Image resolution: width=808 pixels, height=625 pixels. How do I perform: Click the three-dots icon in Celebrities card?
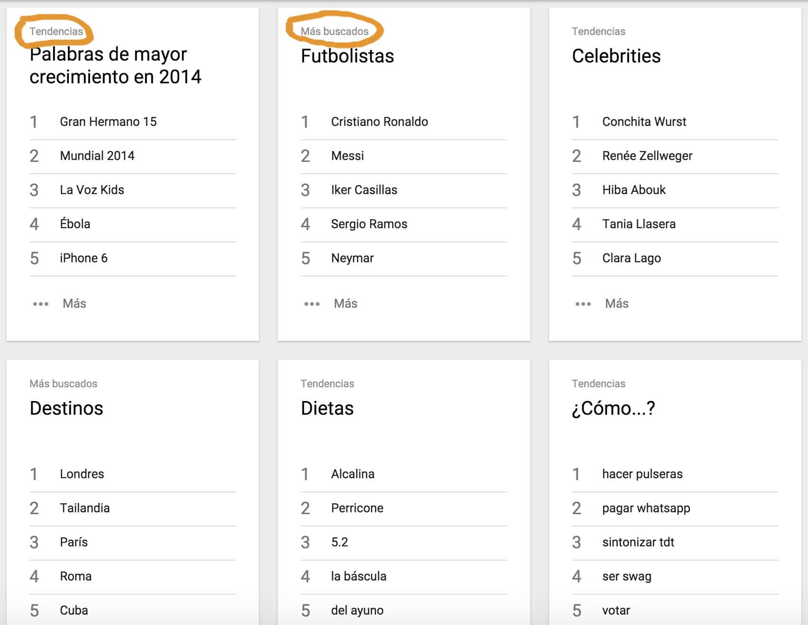click(x=583, y=304)
